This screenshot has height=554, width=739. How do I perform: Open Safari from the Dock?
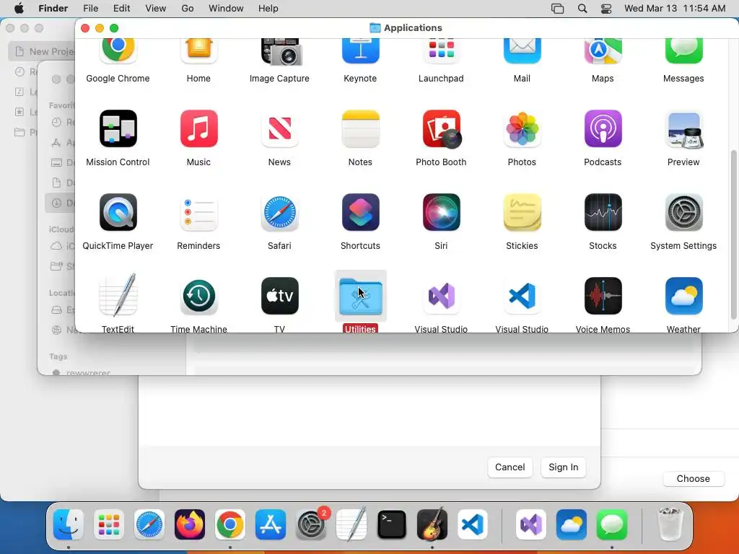point(149,524)
